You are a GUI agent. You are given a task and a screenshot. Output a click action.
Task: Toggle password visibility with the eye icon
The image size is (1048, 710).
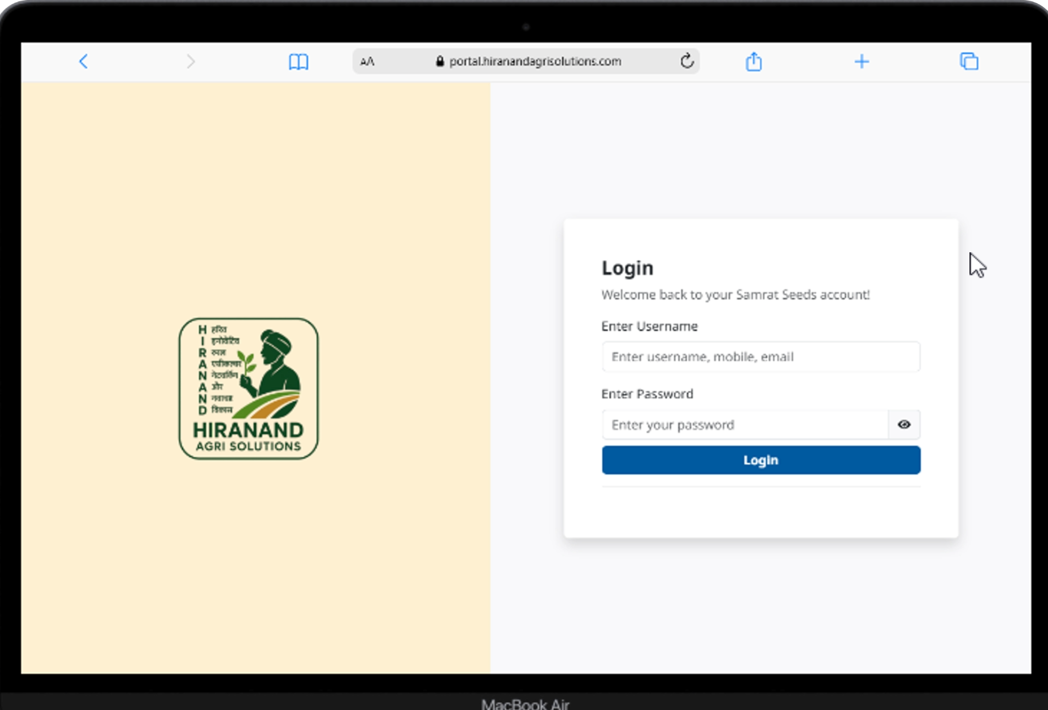904,424
